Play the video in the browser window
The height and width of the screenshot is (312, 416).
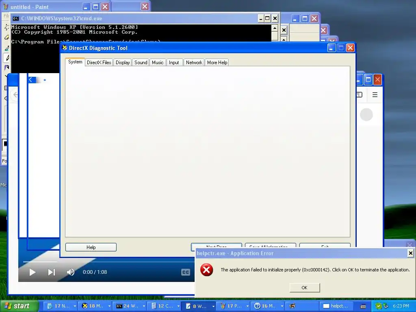(32, 272)
